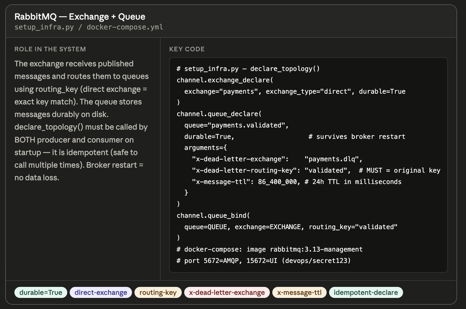The height and width of the screenshot is (309, 466).
Task: Click the "The exchange receives published" description paragraph
Action: point(81,120)
